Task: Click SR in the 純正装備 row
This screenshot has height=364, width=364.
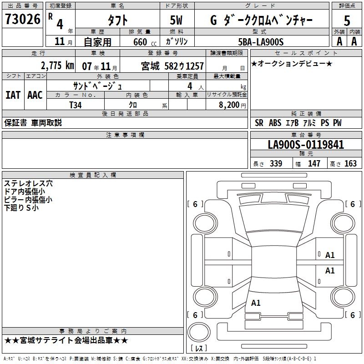Action: tap(259, 123)
